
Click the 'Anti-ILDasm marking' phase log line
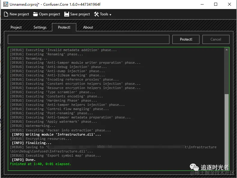tap(57, 75)
